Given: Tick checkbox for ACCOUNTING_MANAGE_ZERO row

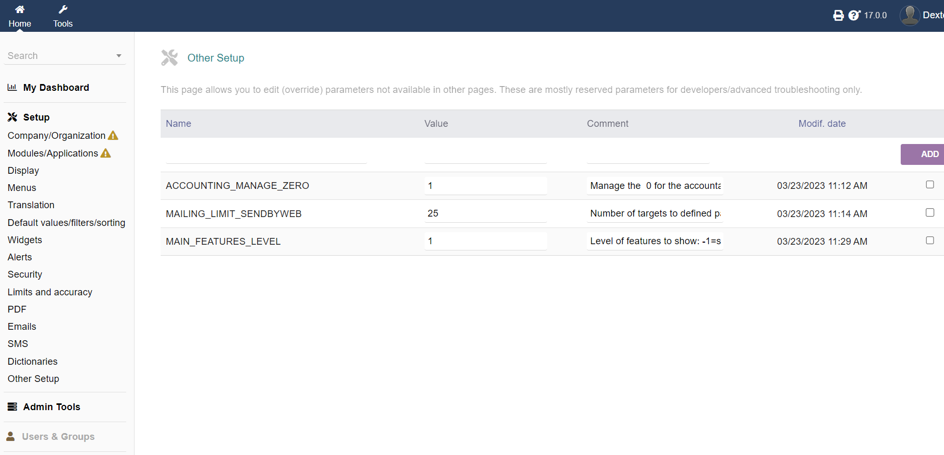Looking at the screenshot, I should click(930, 185).
